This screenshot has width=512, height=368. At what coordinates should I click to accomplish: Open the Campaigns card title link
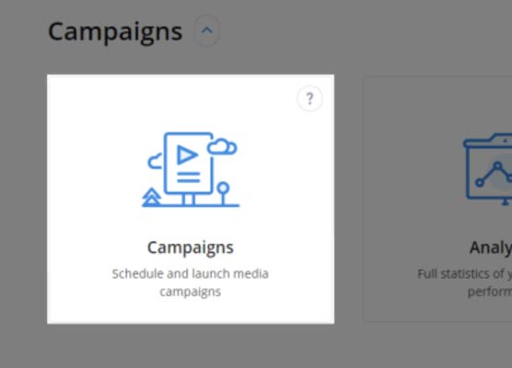coord(191,247)
